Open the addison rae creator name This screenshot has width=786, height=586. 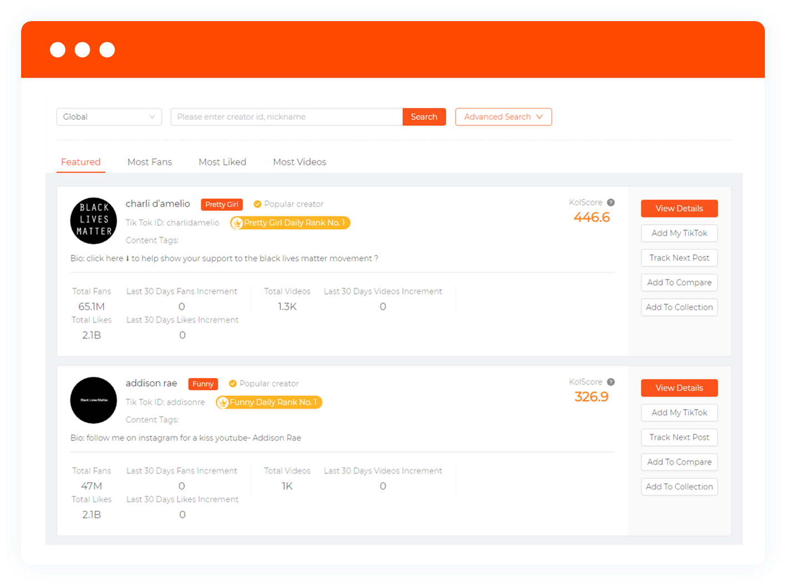[151, 383]
